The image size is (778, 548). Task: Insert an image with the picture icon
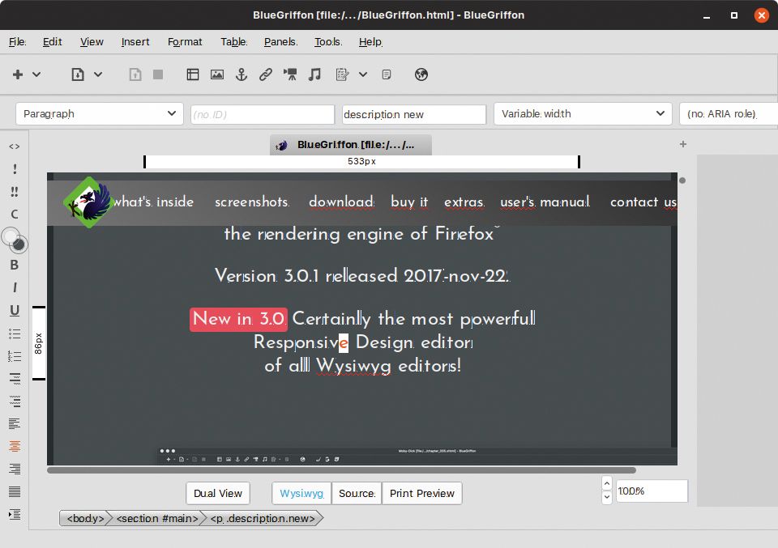tap(217, 74)
